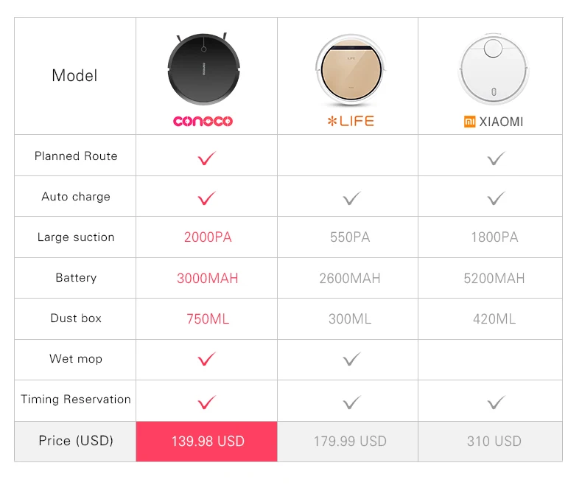
Task: Click the gray Planned Route checkmark for Xiaomi
Action: (496, 158)
